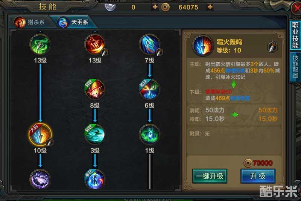Select the green wind arrow skill at 13级

point(40,44)
